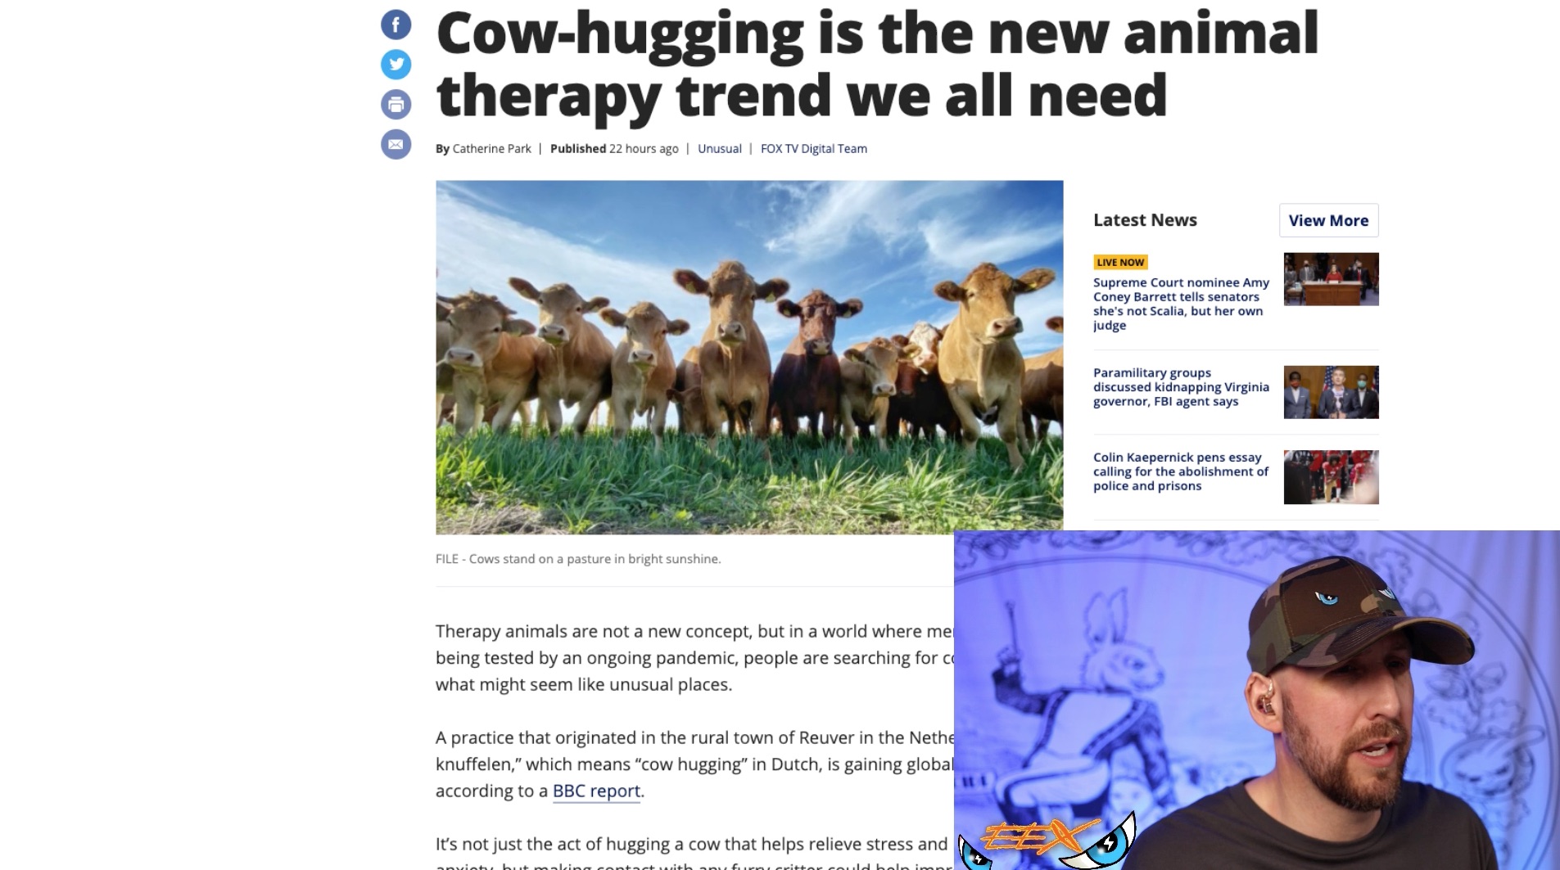Click the print article icon
The image size is (1560, 870).
coord(396,104)
